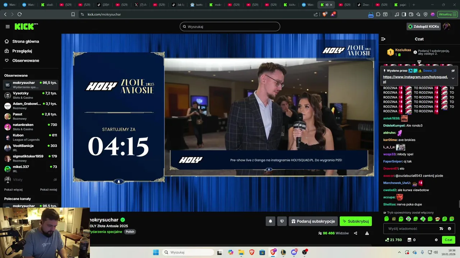Open the emoji picker in chat input
Screen dimensions: 460x258
click(449, 229)
